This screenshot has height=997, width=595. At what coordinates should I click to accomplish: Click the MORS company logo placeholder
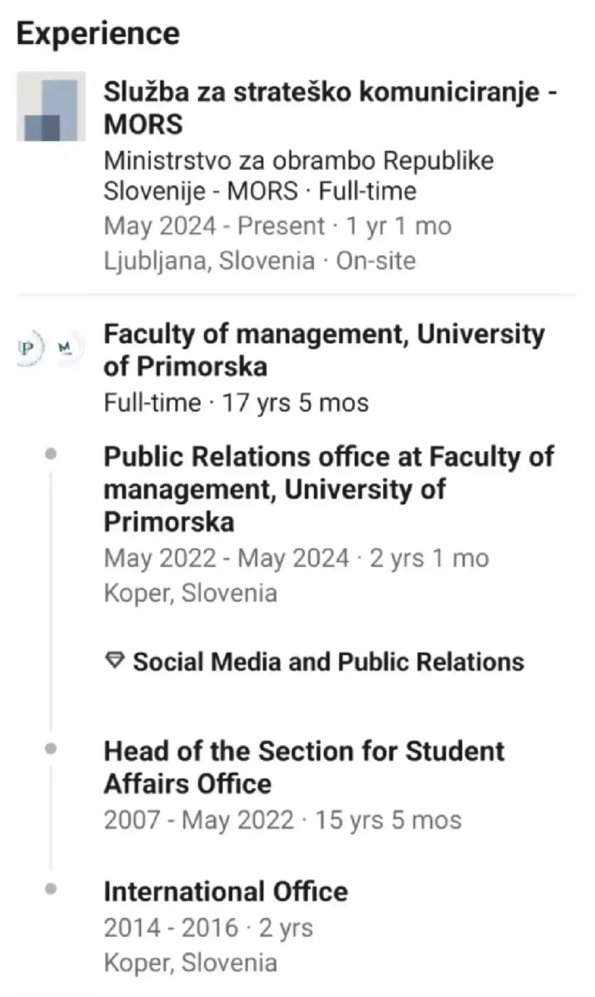51,106
